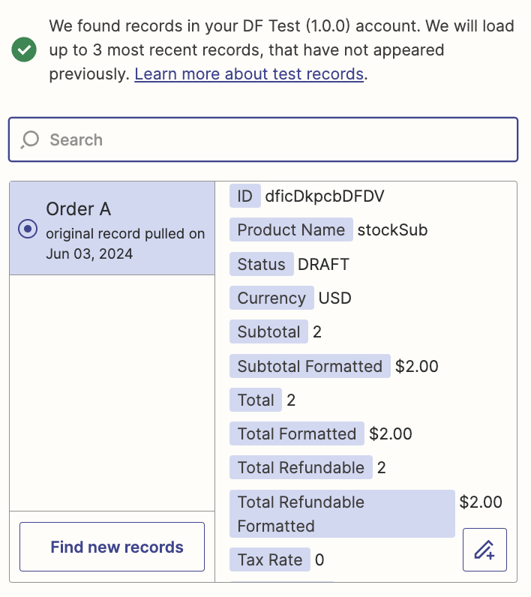Viewport: 531px width, 597px height.
Task: Click the Tax Rate field label
Action: pos(270,559)
